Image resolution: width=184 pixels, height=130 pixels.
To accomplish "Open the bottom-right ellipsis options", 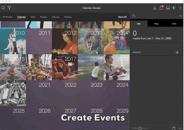I will (x=180, y=128).
